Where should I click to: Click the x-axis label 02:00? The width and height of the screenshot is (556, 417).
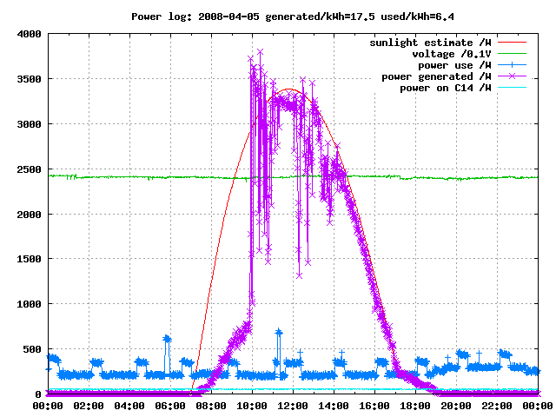[89, 406]
